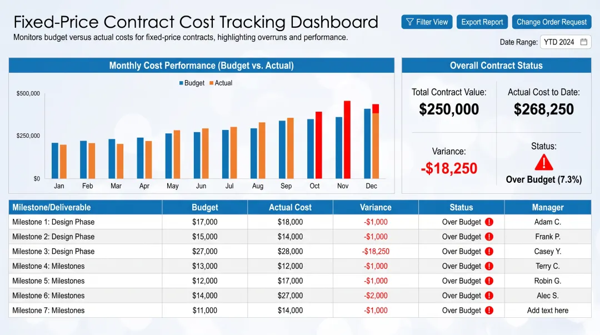This screenshot has height=335, width=600.
Task: Click the alert icon for Milestone 6
Action: point(489,296)
